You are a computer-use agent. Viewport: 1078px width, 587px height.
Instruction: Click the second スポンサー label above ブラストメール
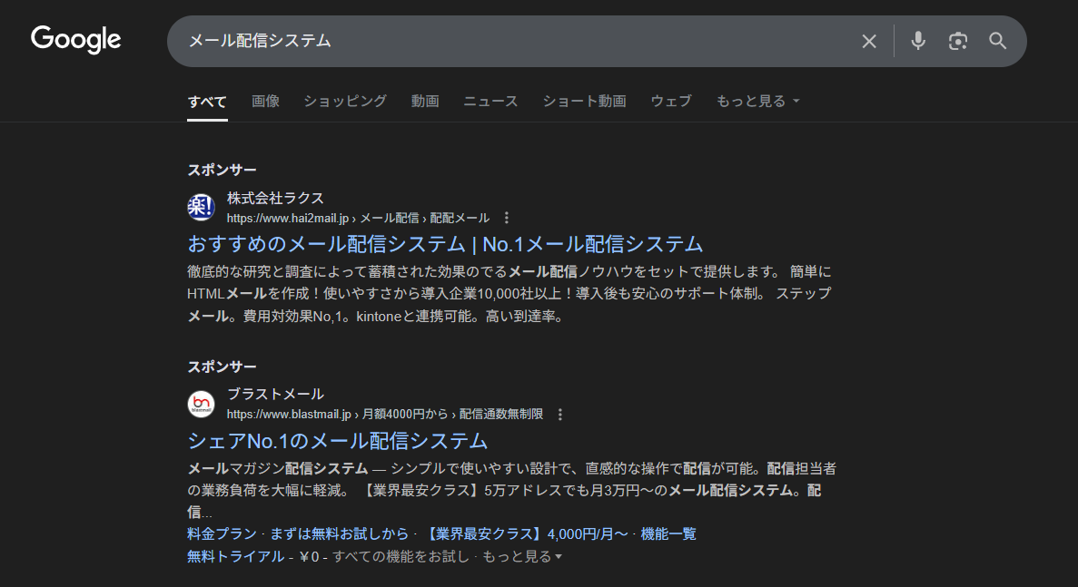coord(222,367)
